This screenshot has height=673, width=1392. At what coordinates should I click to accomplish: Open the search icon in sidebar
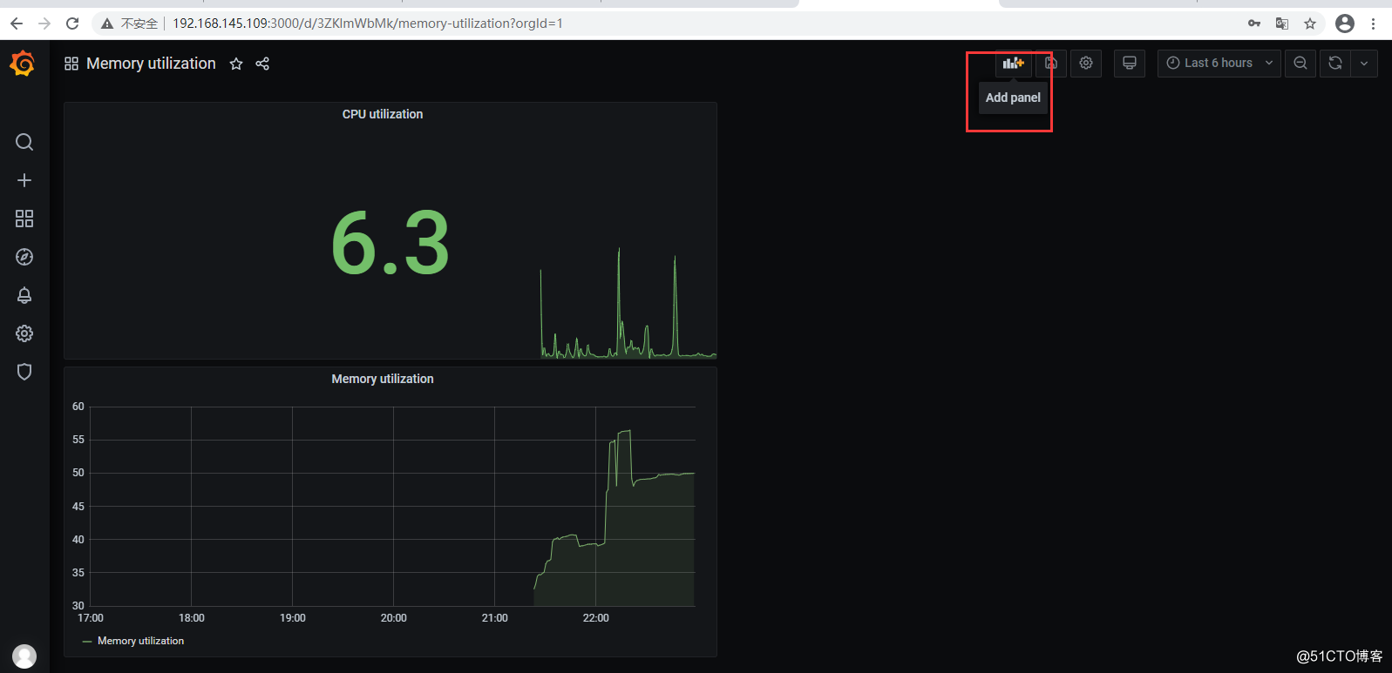(x=24, y=142)
